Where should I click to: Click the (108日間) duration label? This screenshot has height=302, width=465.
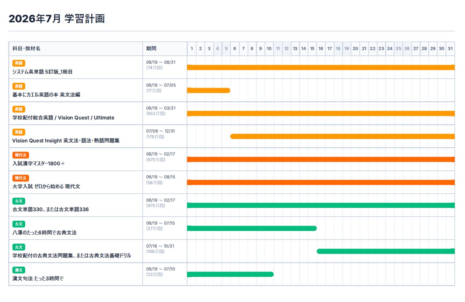(x=156, y=251)
